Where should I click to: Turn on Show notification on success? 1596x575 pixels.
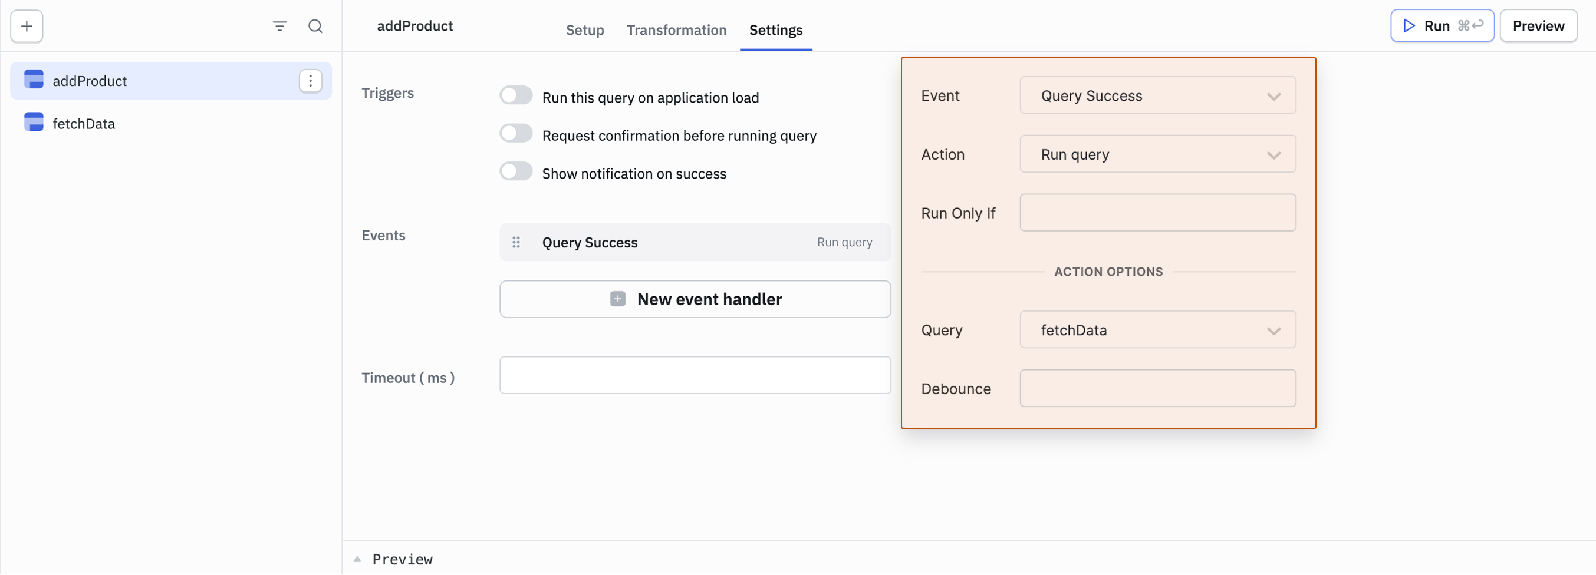click(x=515, y=172)
